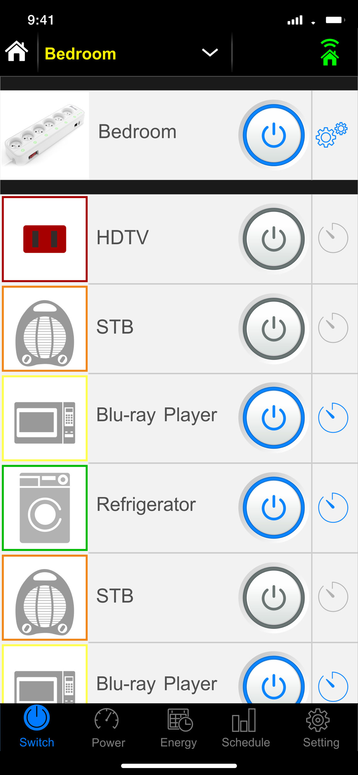Image resolution: width=358 pixels, height=775 pixels.
Task: Tap the green Wi-Fi home connection icon
Action: 330,52
